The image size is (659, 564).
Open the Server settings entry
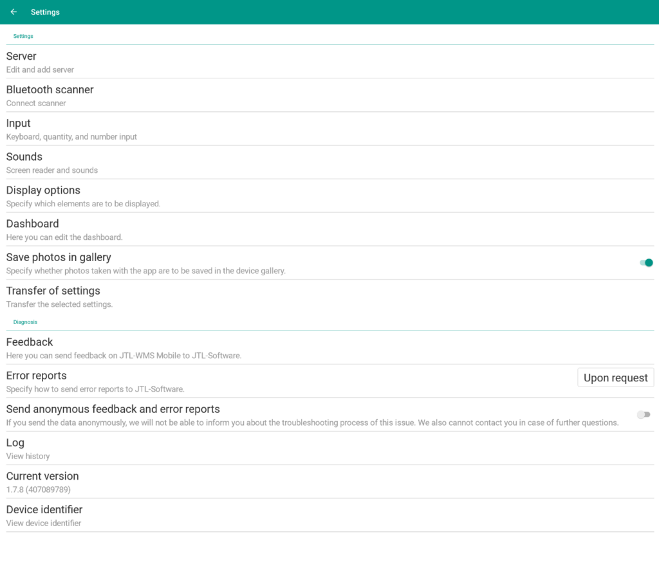point(21,57)
